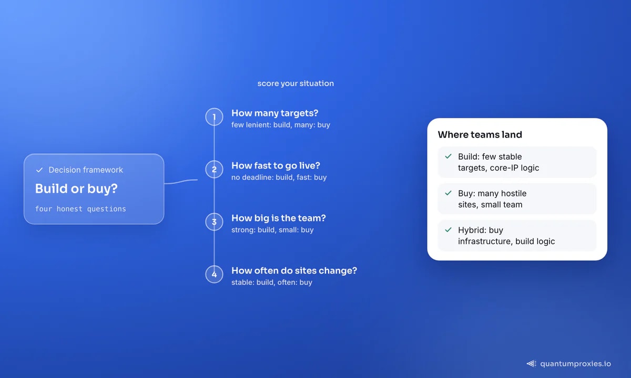
Task: Select the step 3 circle icon
Action: tap(214, 222)
